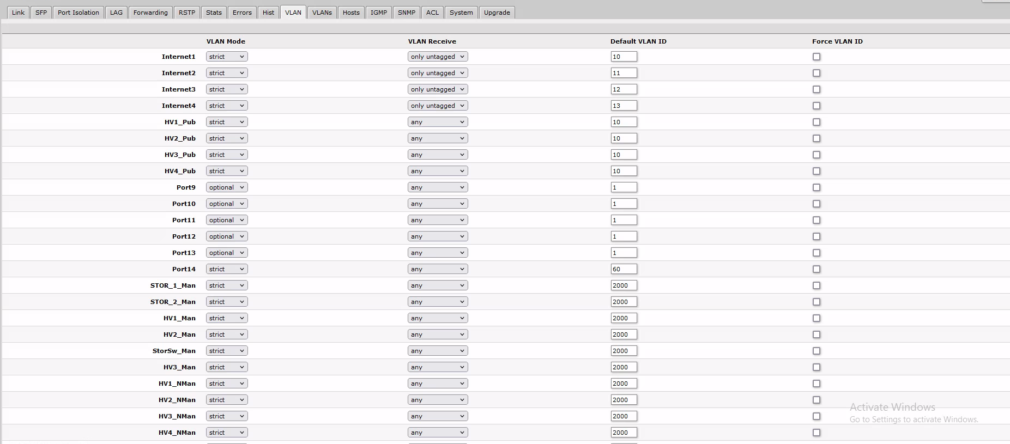Viewport: 1010px width, 444px height.
Task: Open the Stats tab
Action: [214, 13]
